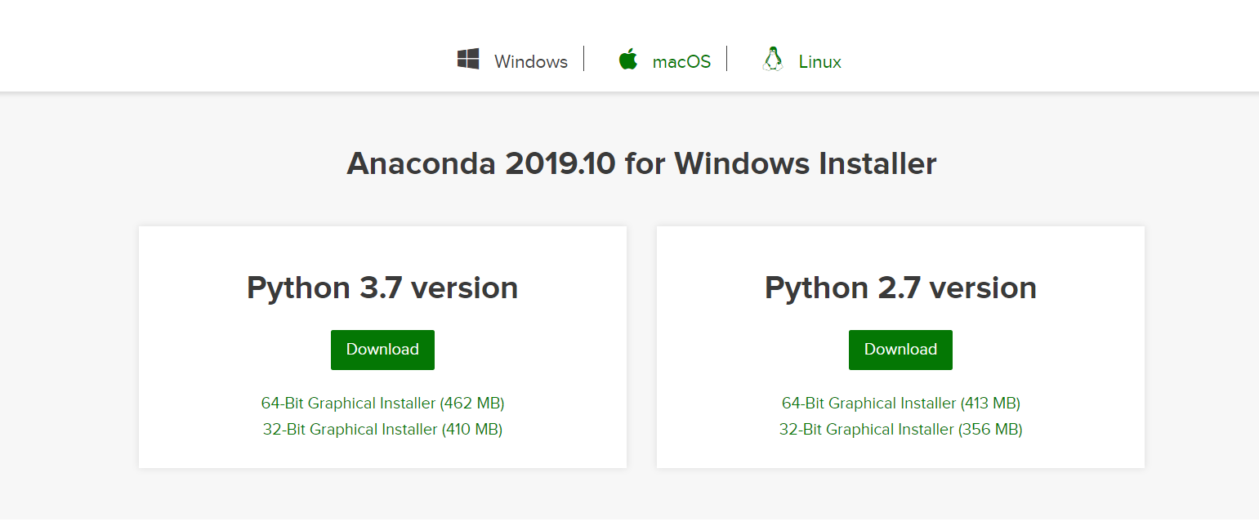Choose the 64-Bit Graphical Installer (413 MB)

point(900,403)
